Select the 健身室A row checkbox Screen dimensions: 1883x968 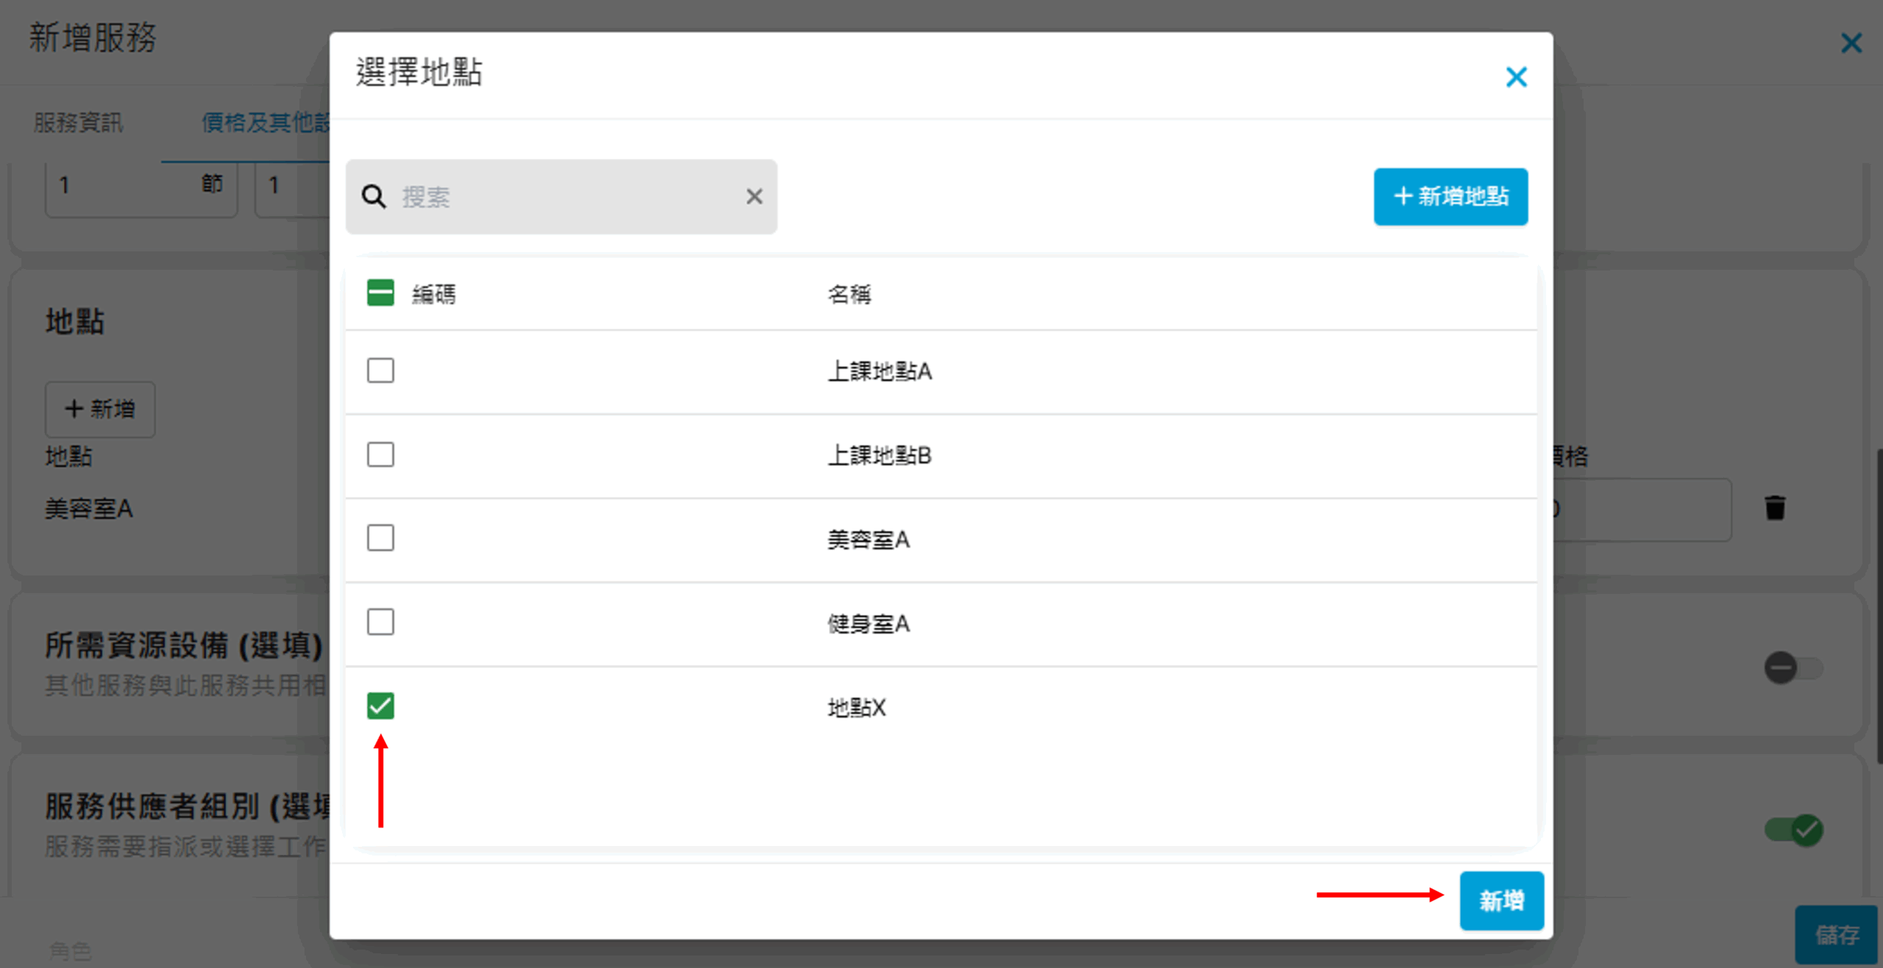[x=380, y=623]
